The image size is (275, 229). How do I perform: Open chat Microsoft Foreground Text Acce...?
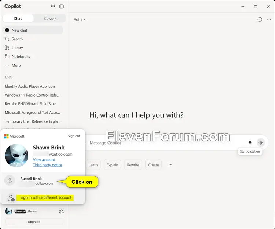(32, 113)
